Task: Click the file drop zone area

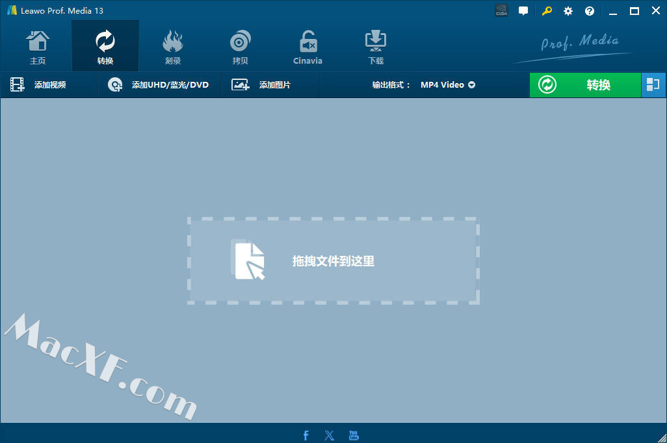Action: point(333,260)
